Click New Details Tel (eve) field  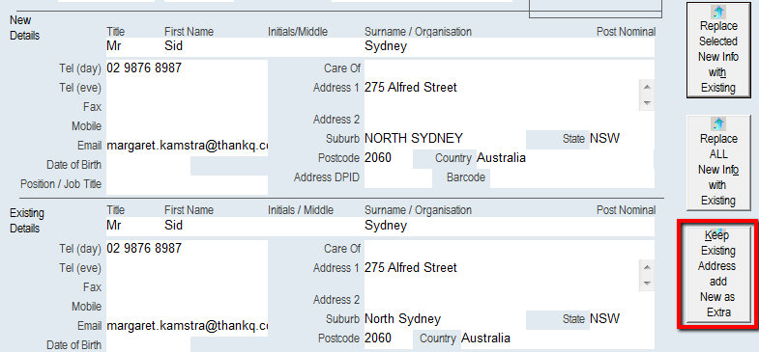187,88
